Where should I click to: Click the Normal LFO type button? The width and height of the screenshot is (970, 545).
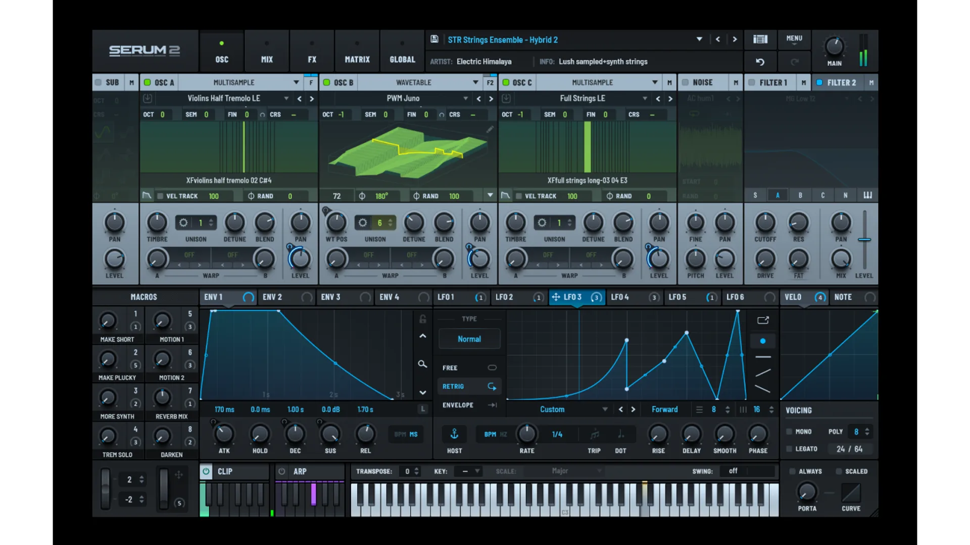(x=469, y=339)
